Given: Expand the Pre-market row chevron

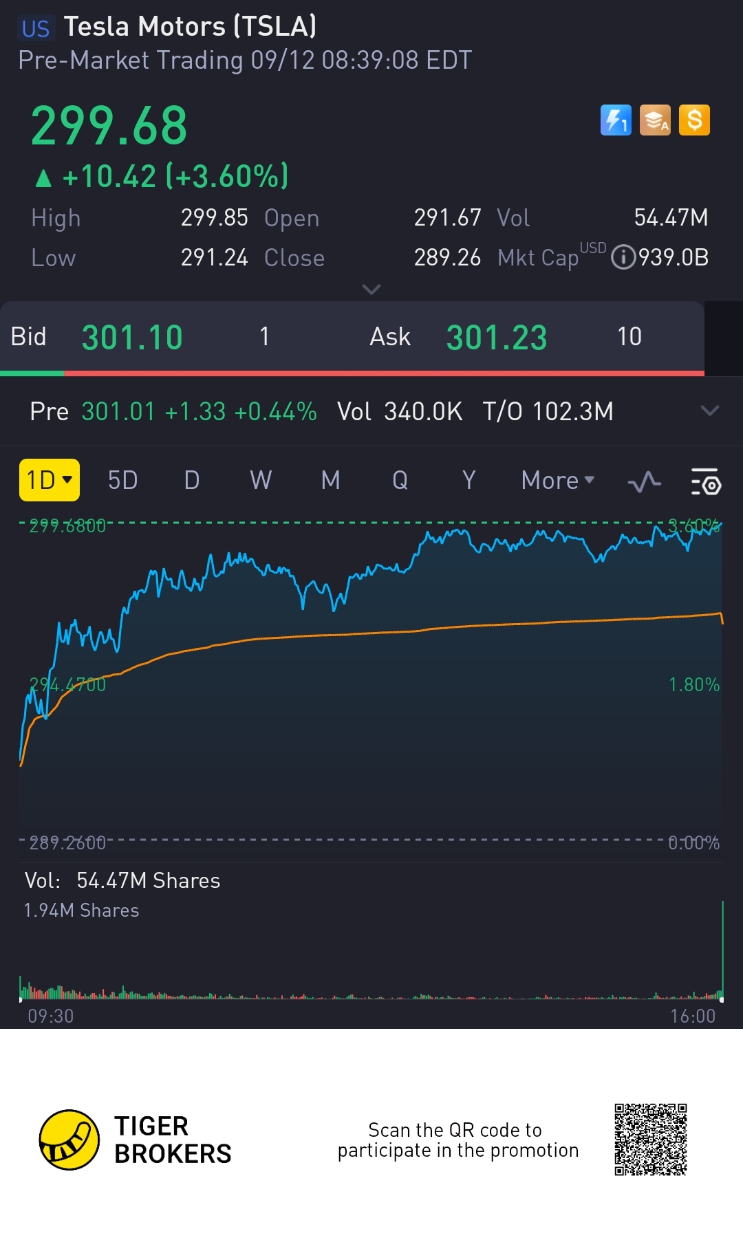Looking at the screenshot, I should tap(709, 411).
